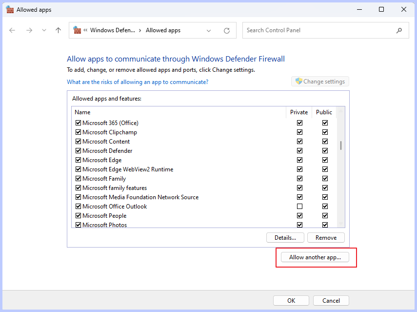Image resolution: width=417 pixels, height=312 pixels.
Task: Click the Forward navigation arrow
Action: [x=29, y=30]
